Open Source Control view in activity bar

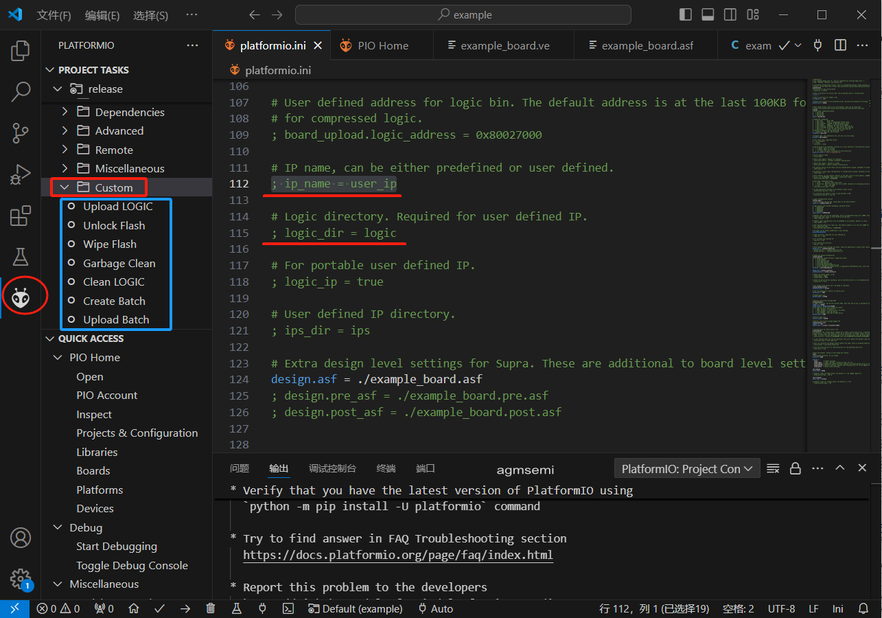(x=21, y=133)
